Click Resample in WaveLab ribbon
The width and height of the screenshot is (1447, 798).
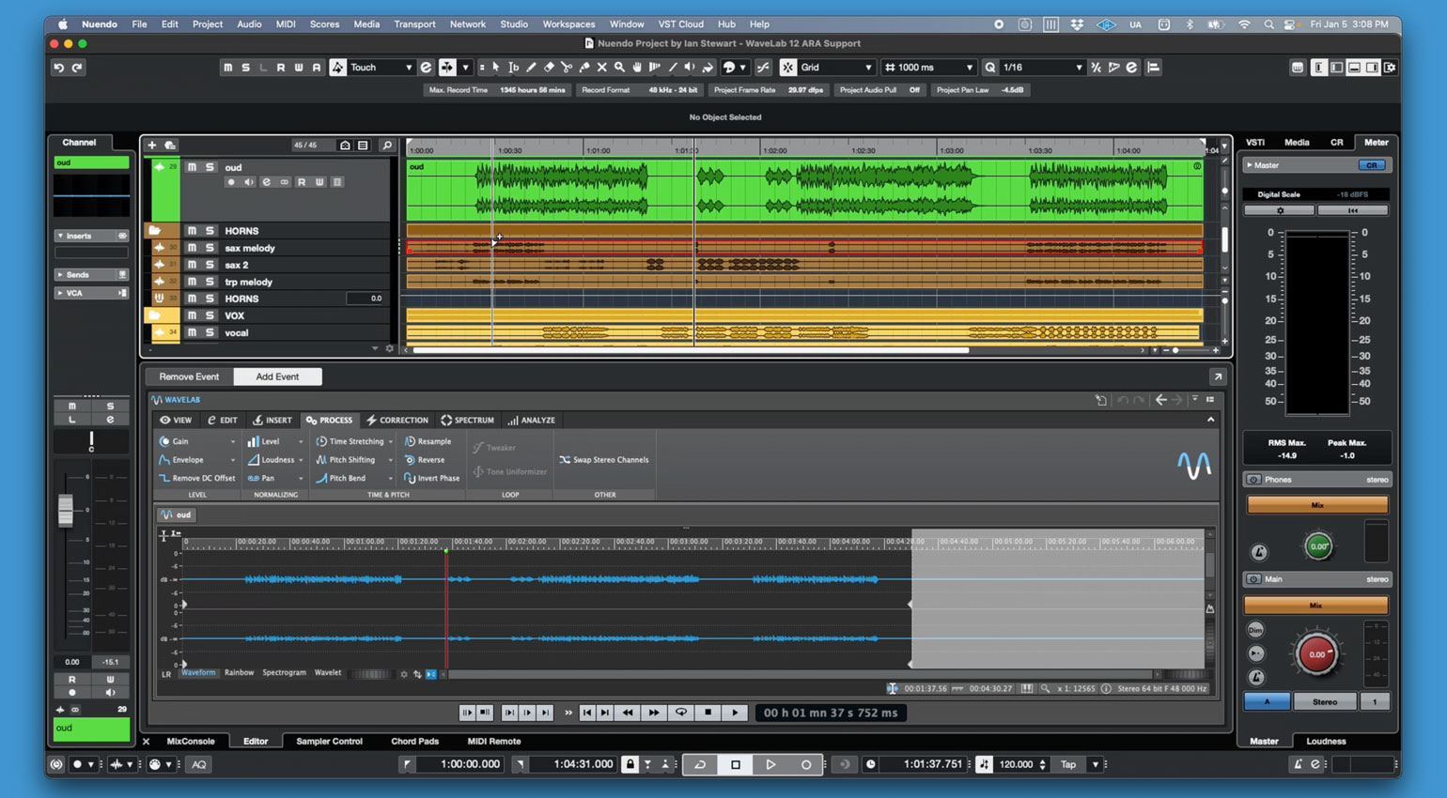[x=428, y=441]
